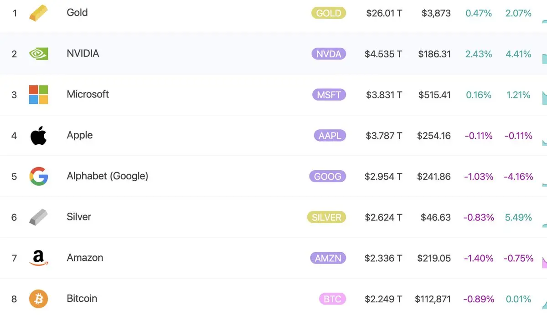
Task: Click the NVDA ticker badge
Action: [328, 54]
